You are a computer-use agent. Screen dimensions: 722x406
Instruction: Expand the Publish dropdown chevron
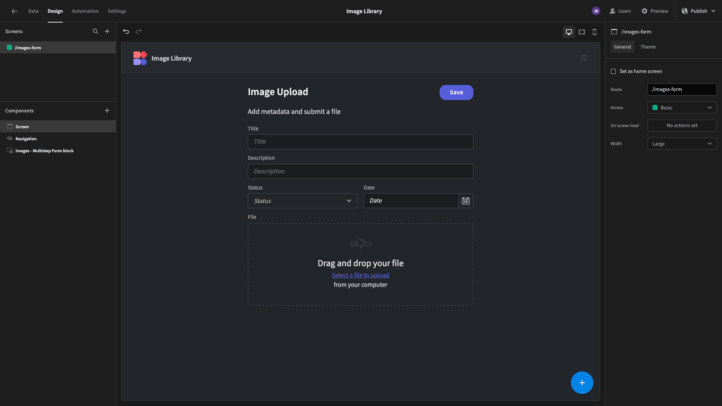click(x=713, y=11)
